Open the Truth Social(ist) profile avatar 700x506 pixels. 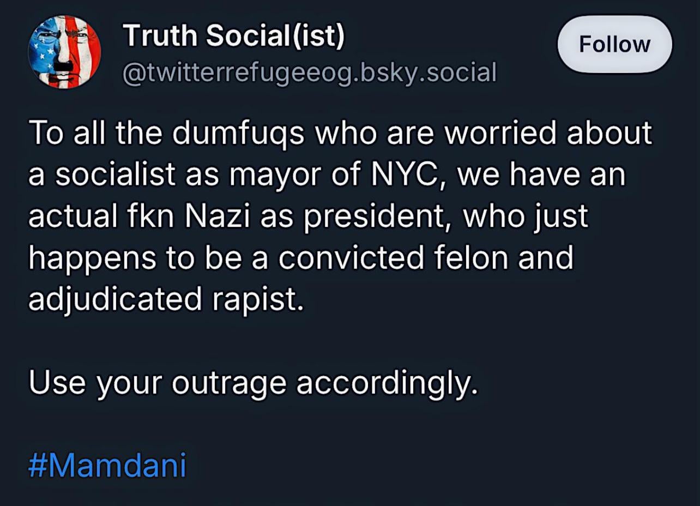point(64,52)
